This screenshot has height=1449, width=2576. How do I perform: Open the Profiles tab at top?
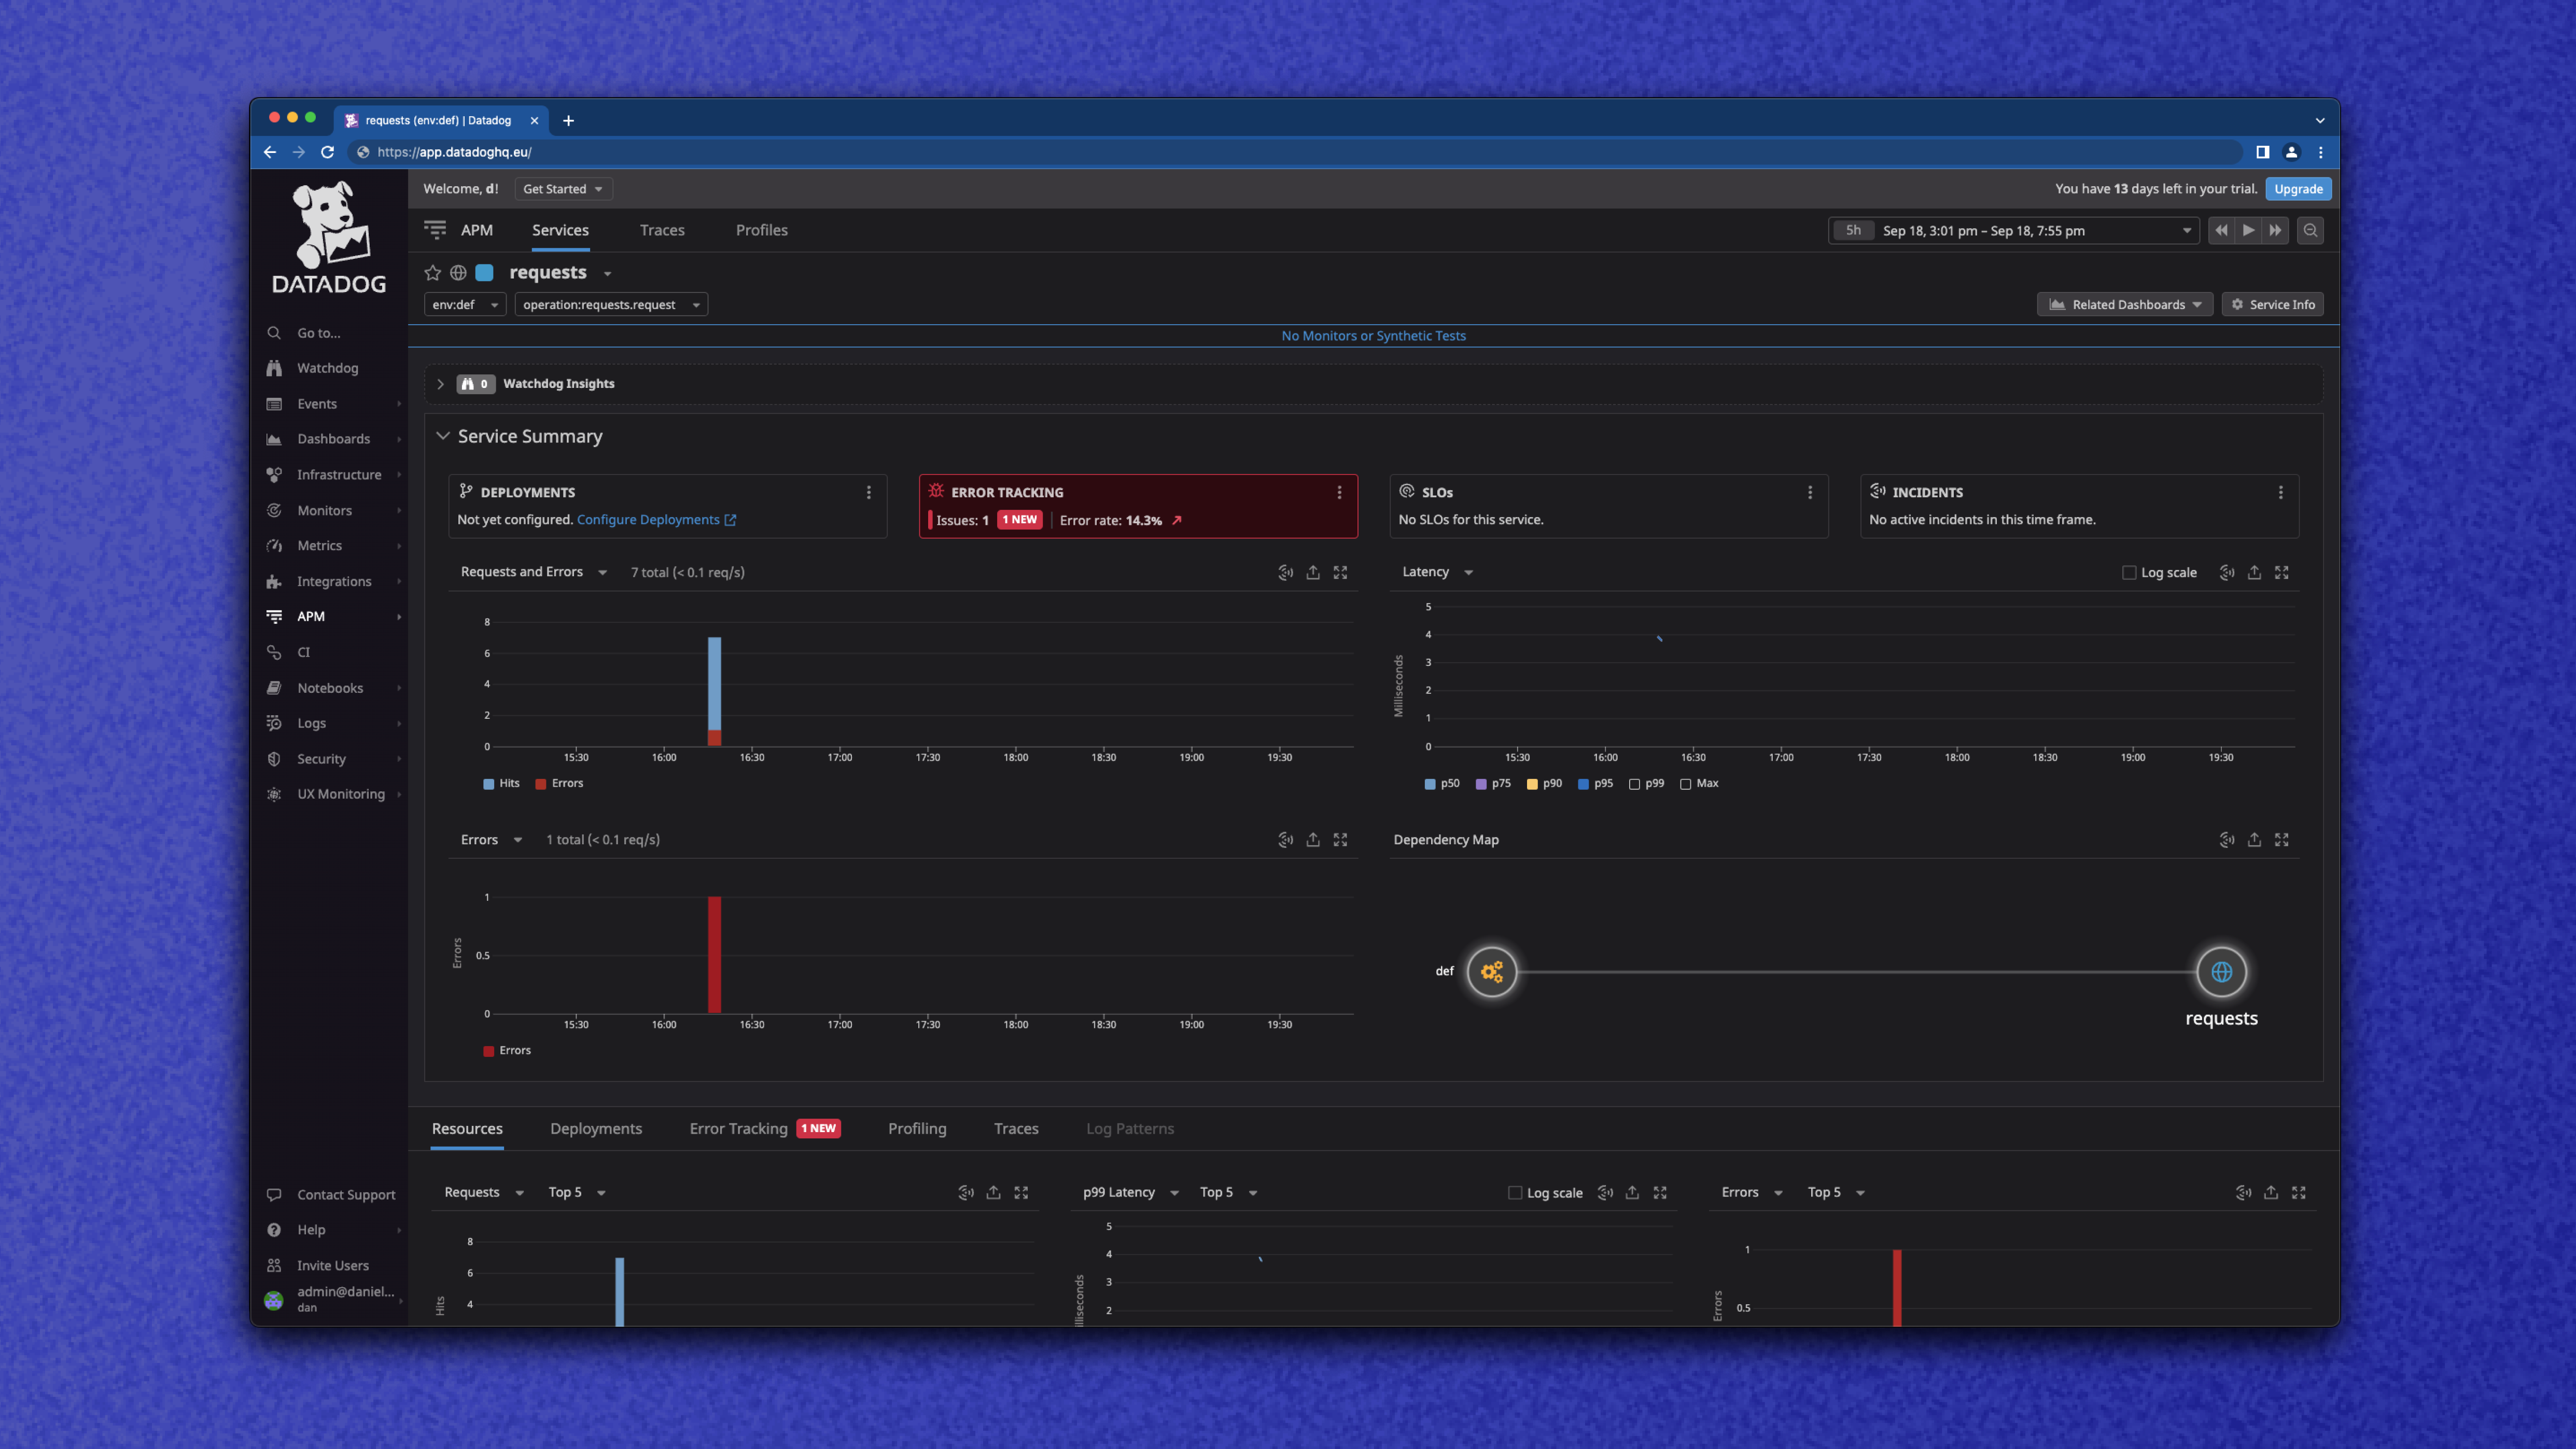coord(761,230)
